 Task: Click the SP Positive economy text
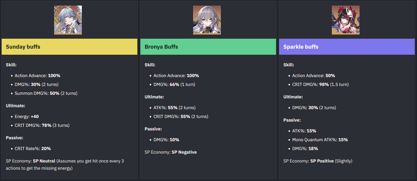pyautogui.click(x=322, y=161)
